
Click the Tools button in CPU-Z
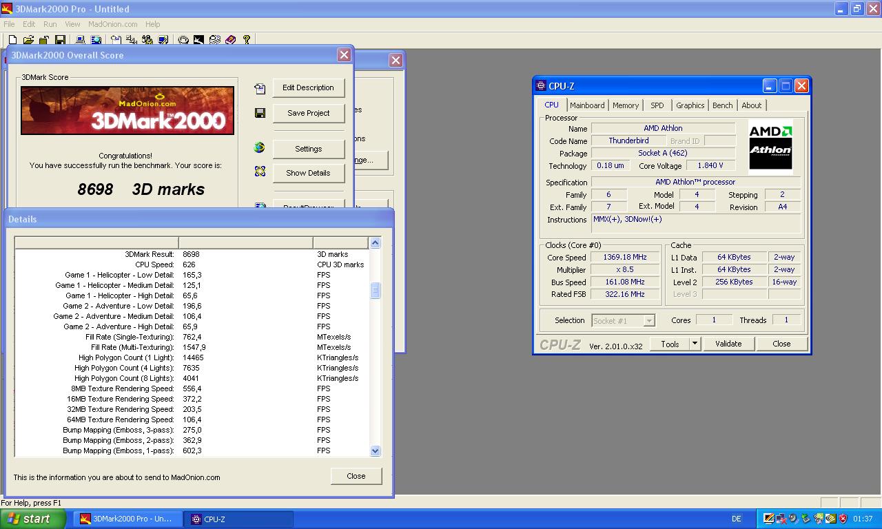point(670,344)
